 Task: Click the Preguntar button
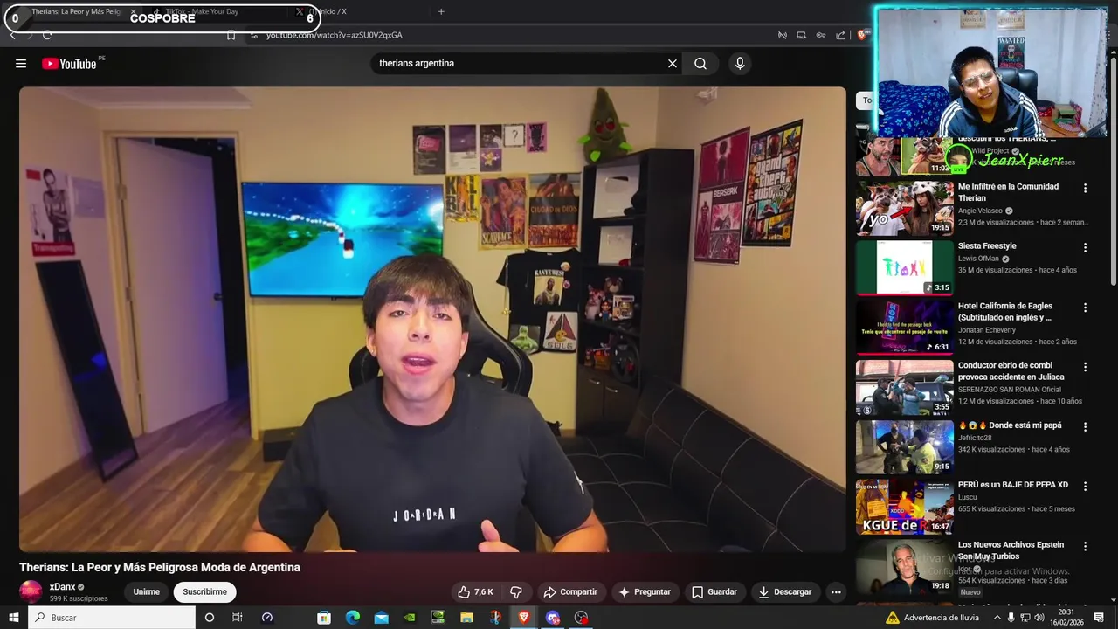(645, 591)
